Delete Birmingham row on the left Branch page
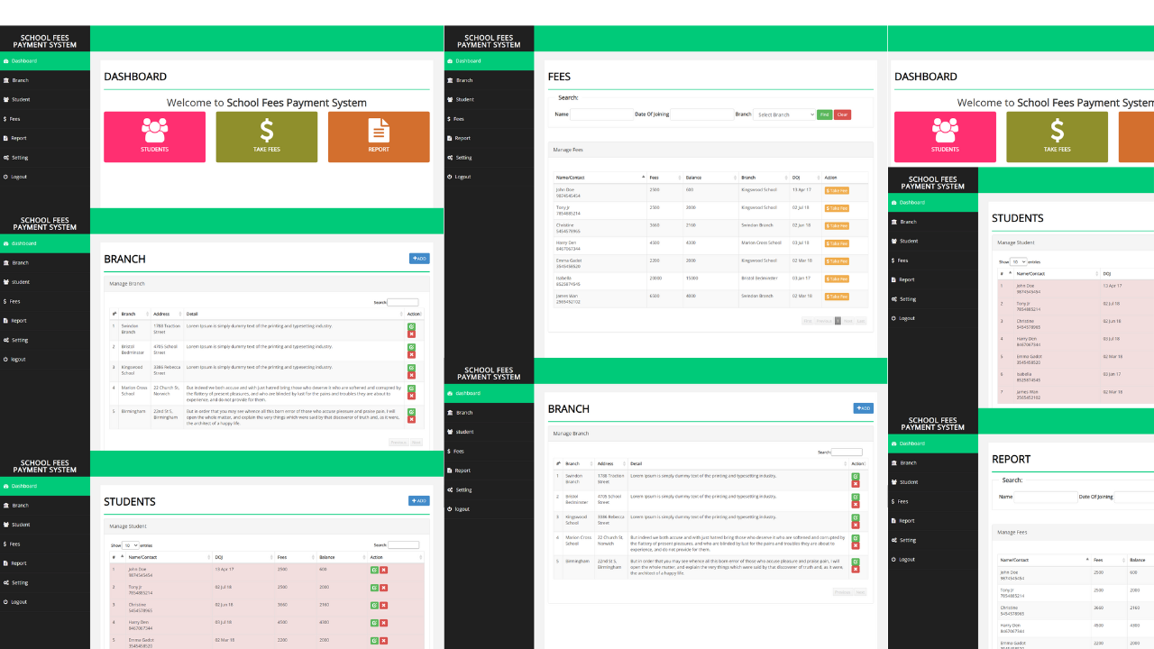The image size is (1154, 649). (x=412, y=419)
